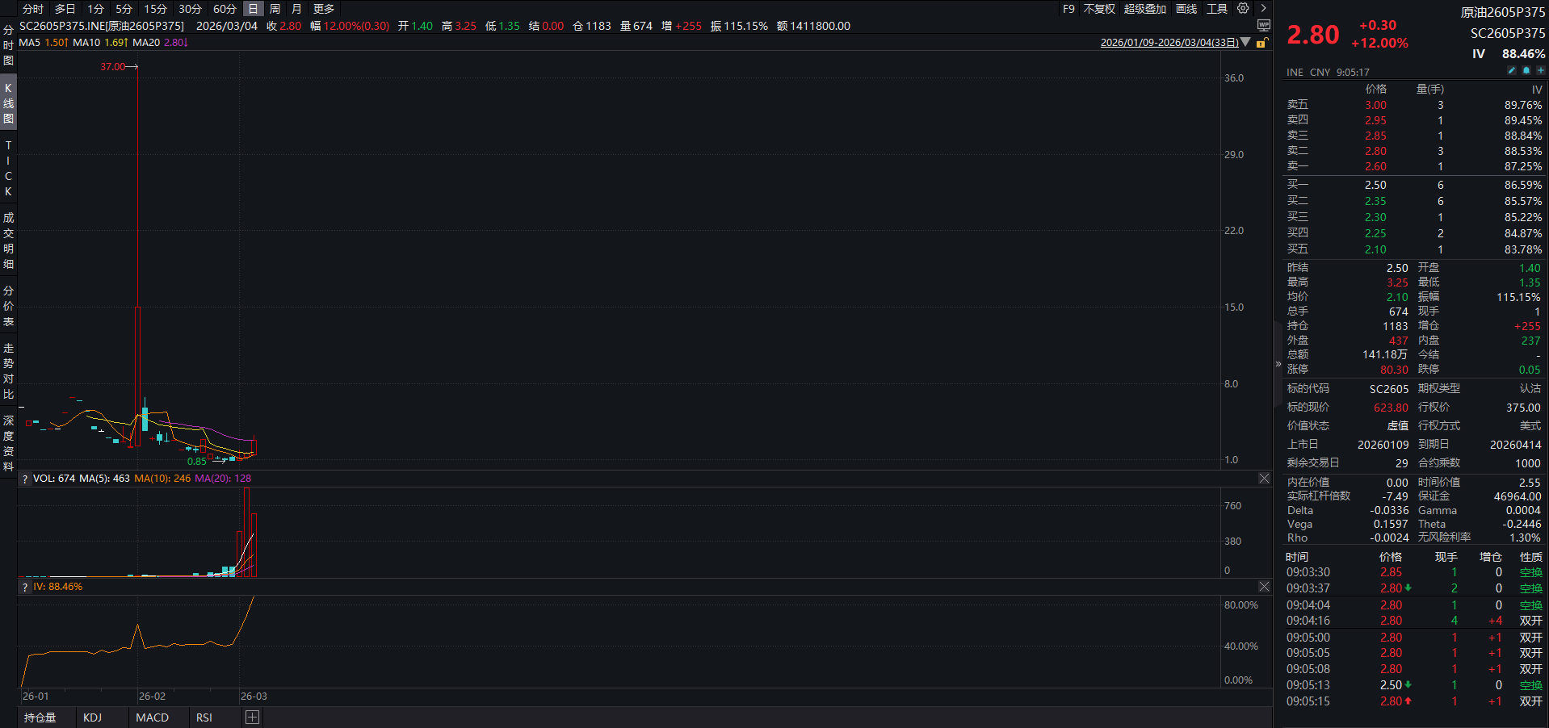Click the pencil edit icon
This screenshot has width=1549, height=728.
pos(1511,71)
